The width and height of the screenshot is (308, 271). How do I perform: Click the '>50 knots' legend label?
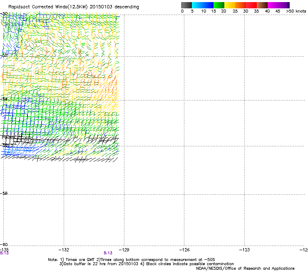click(x=296, y=11)
